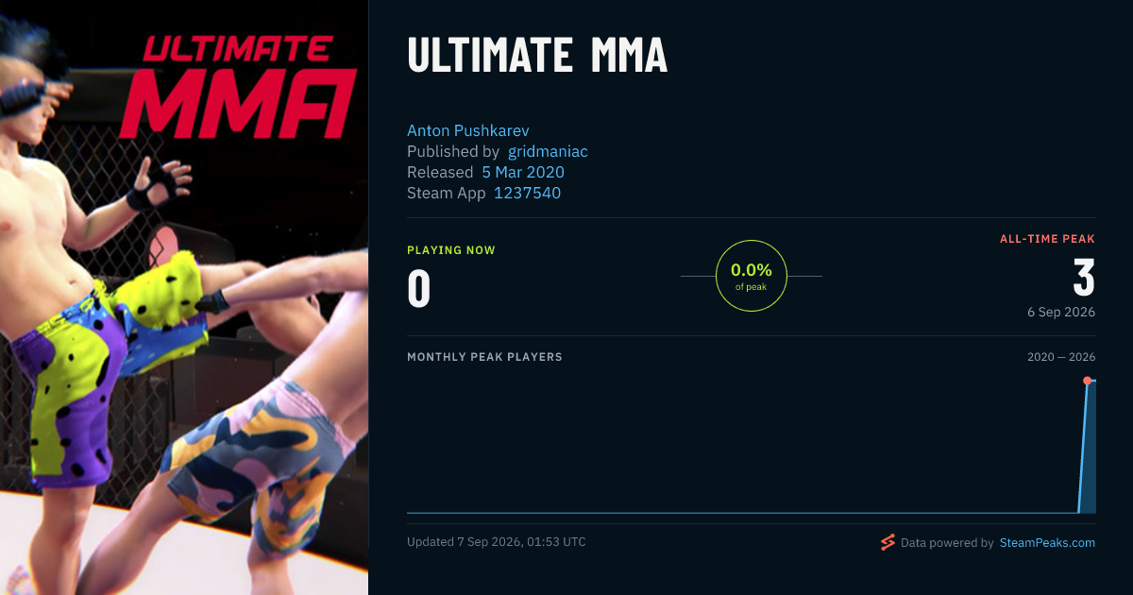Click the playing now count 0

tap(419, 289)
